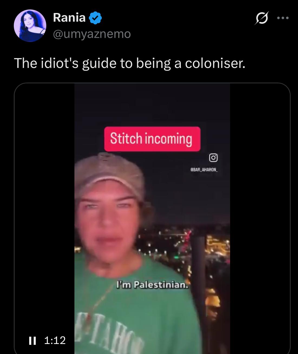Open the Rania display name link
The width and height of the screenshot is (298, 354).
tap(69, 18)
